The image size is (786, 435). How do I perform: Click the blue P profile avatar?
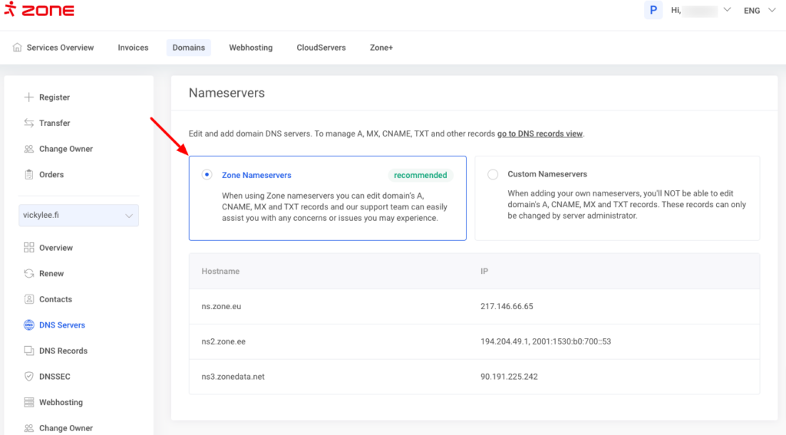pyautogui.click(x=653, y=11)
